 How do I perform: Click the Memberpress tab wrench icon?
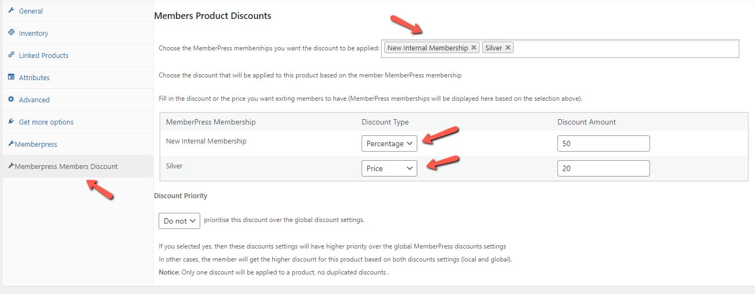click(11, 143)
